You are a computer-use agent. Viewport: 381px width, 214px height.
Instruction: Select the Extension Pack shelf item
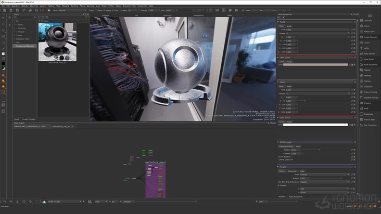(x=22, y=39)
